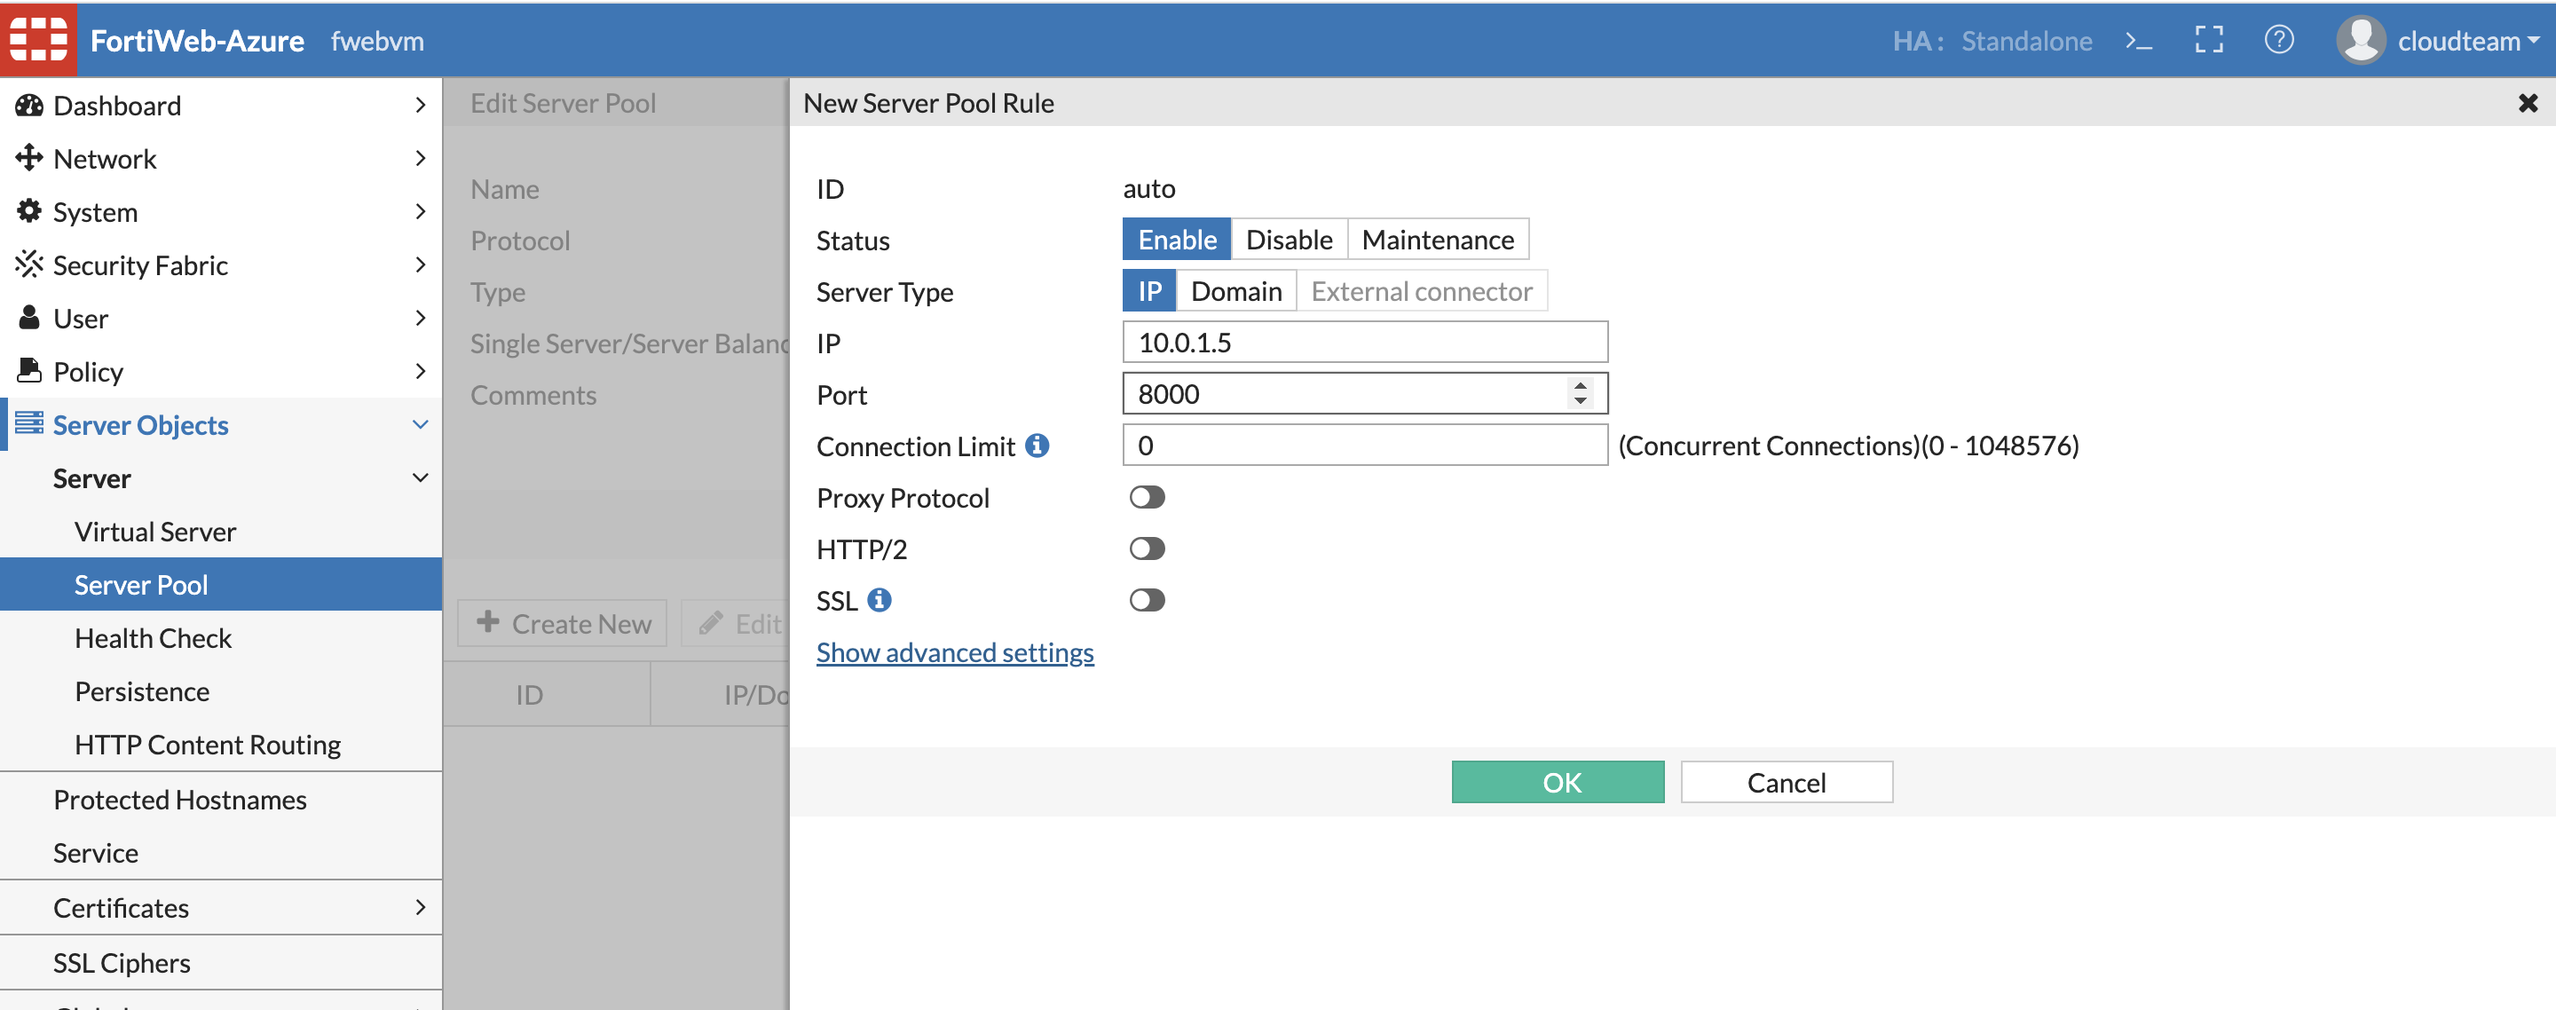This screenshot has height=1010, width=2556.
Task: Expand the Certificates submenu chevron
Action: click(x=421, y=907)
